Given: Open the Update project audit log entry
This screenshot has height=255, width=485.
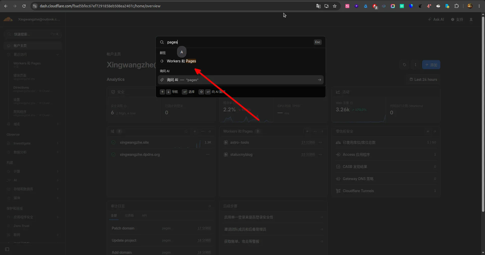Looking at the screenshot, I should point(161,240).
